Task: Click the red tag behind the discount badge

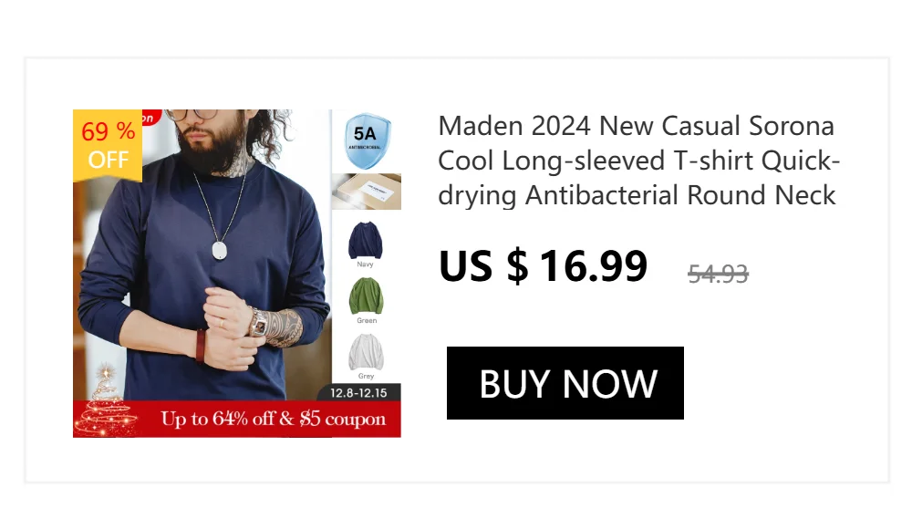Action: click(x=149, y=118)
